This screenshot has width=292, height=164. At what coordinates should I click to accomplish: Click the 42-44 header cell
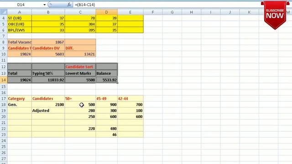pos(130,98)
